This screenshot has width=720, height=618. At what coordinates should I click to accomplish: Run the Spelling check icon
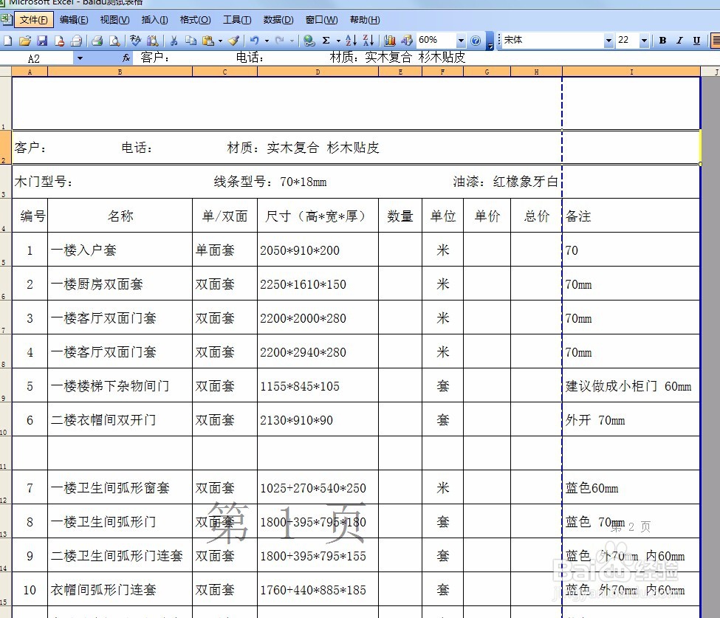pos(135,41)
